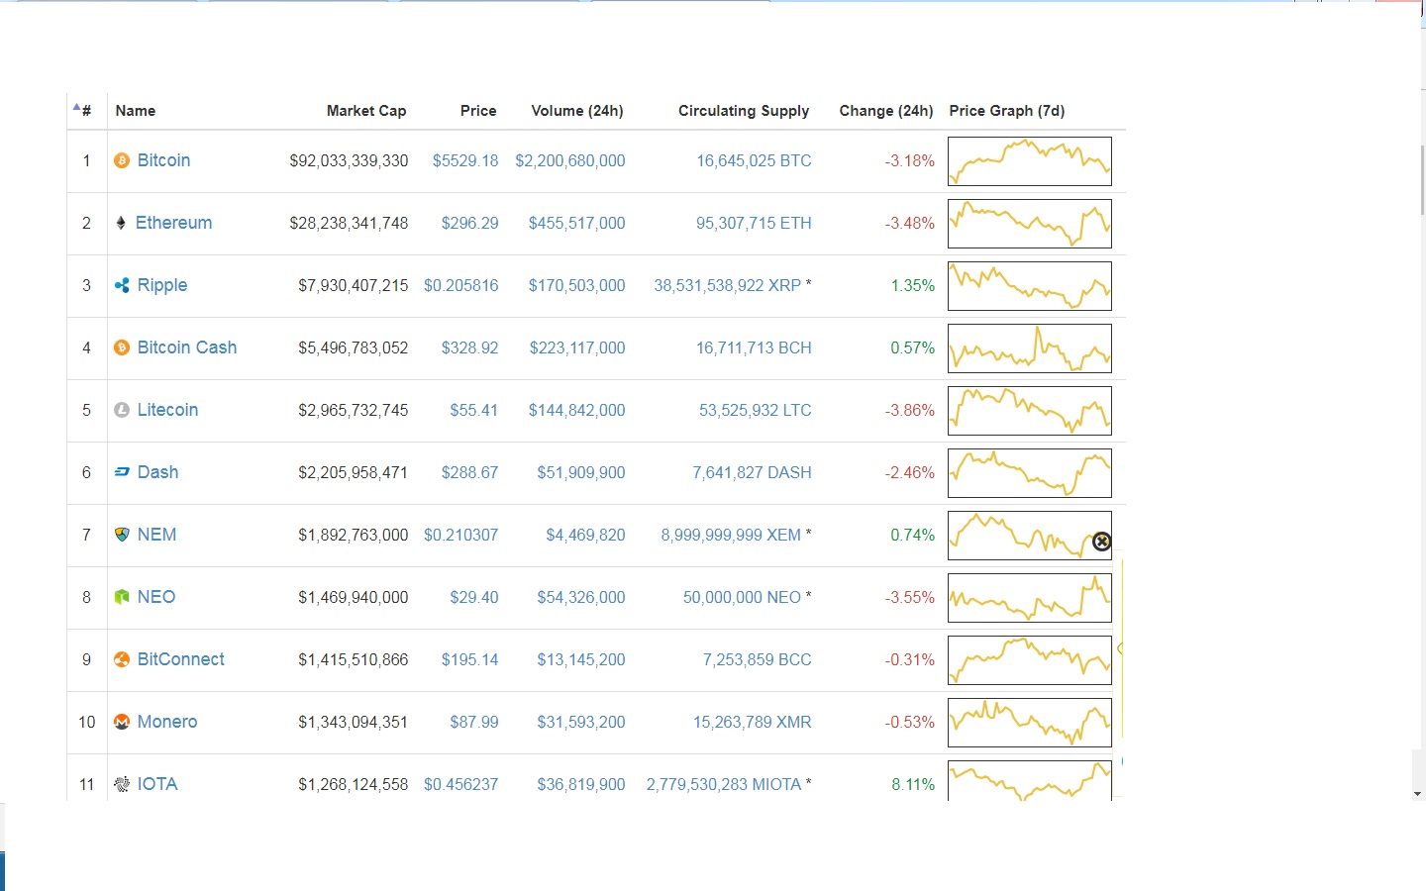The image size is (1426, 891).
Task: Open the Dash name link
Action: [x=157, y=472]
